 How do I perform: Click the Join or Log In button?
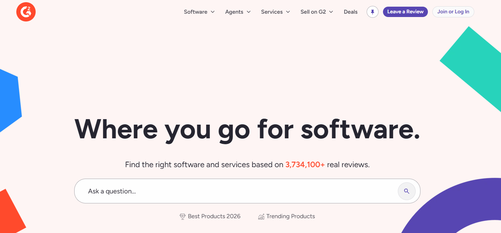click(453, 12)
